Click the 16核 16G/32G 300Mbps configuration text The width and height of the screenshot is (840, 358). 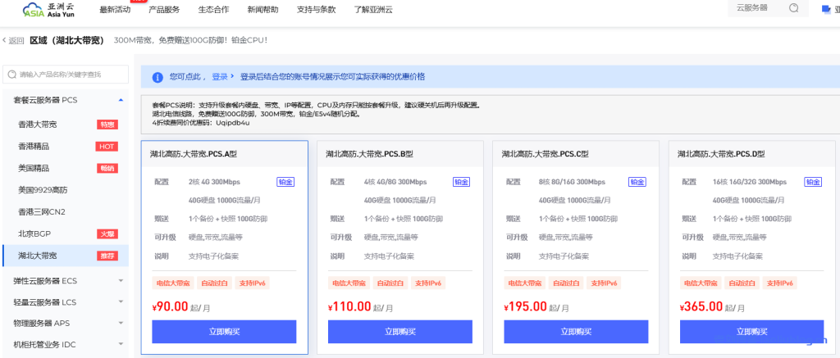coord(750,182)
